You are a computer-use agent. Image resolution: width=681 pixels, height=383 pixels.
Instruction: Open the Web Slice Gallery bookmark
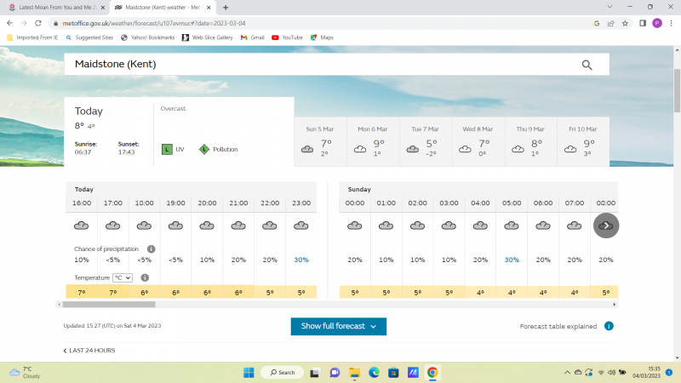click(x=208, y=37)
